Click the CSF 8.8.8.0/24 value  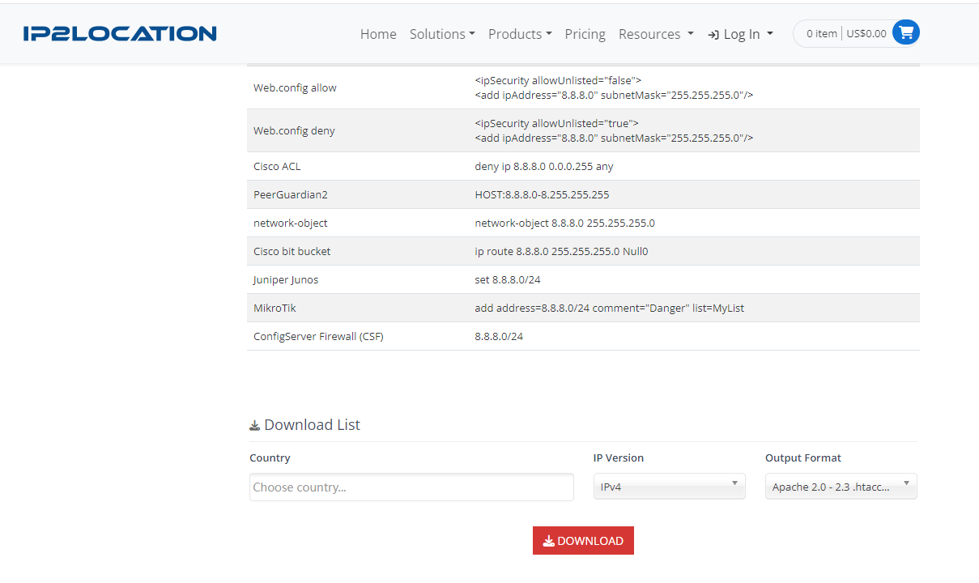[499, 337]
